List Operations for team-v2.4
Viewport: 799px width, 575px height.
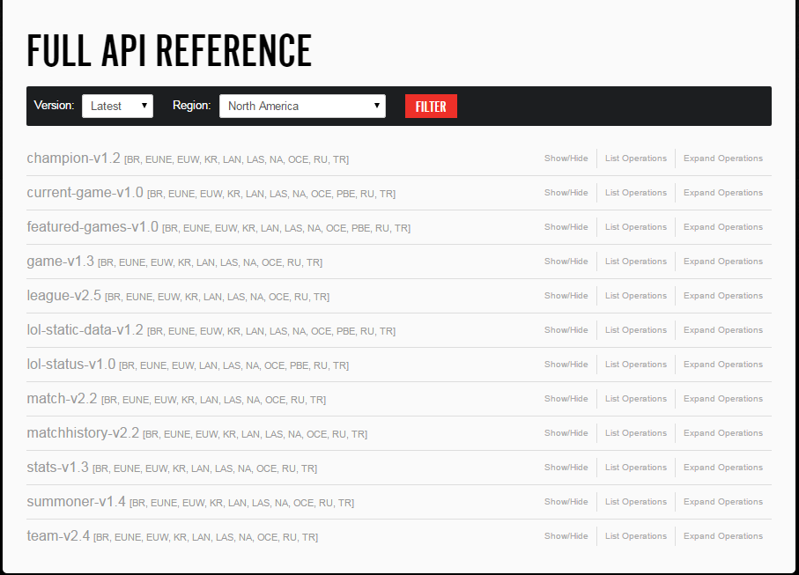coord(636,535)
